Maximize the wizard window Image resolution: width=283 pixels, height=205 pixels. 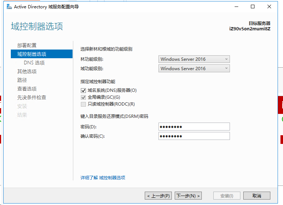pyautogui.click(x=253, y=7)
